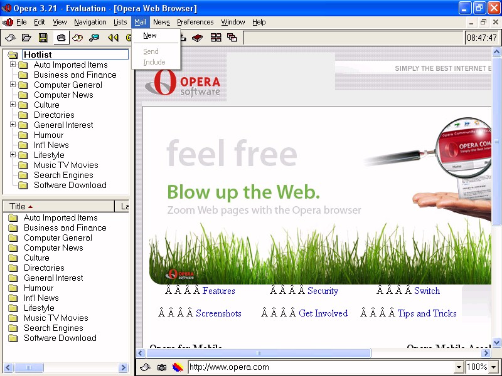Image resolution: width=502 pixels, height=376 pixels.
Task: Select Search Engines in the tree
Action: [63, 175]
